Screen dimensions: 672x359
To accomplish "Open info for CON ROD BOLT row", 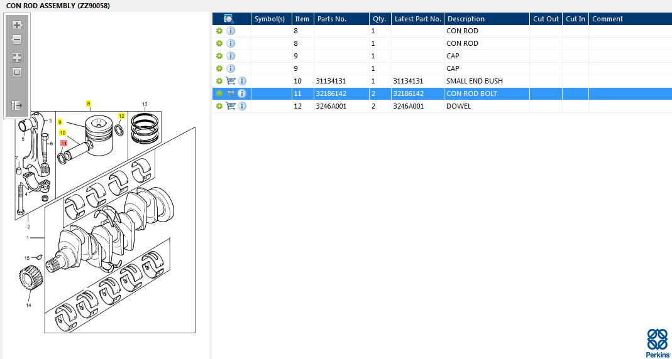I will pos(242,94).
